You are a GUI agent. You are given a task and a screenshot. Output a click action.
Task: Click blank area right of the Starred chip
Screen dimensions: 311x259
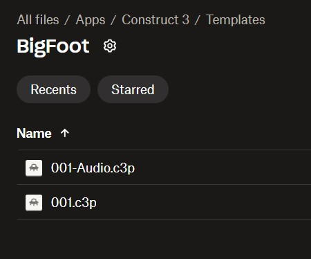pos(240,89)
